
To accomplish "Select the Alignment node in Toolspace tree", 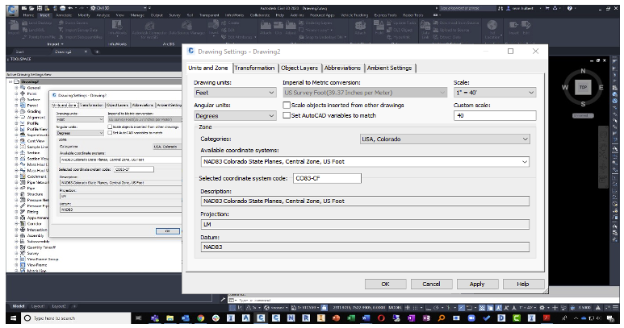I will (36, 118).
